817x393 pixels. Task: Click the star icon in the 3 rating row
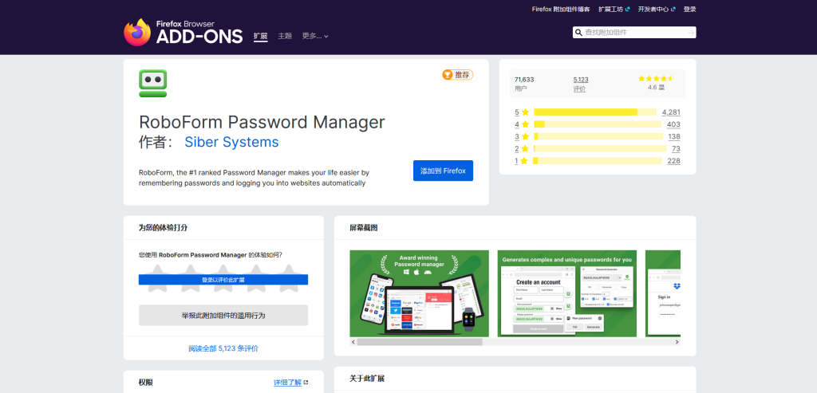pyautogui.click(x=525, y=136)
